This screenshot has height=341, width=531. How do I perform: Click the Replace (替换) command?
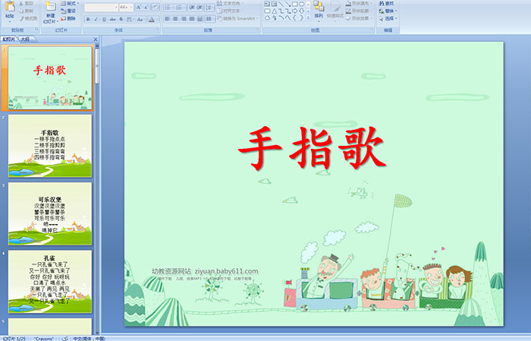click(x=388, y=11)
